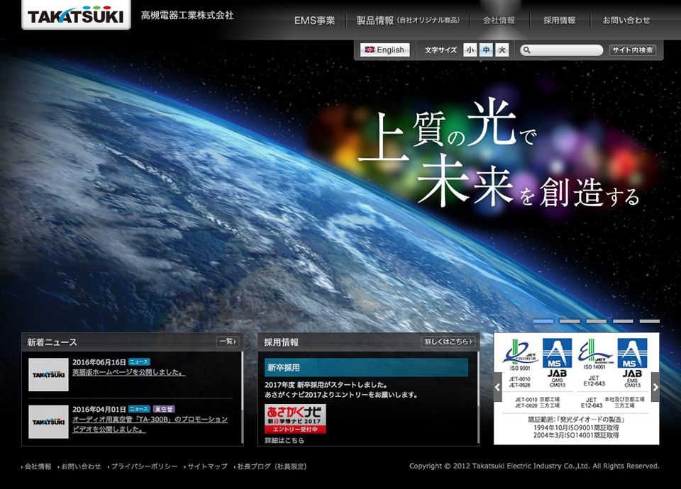The height and width of the screenshot is (489, 681).
Task: Open the 製品情報 menu item
Action: [408, 21]
